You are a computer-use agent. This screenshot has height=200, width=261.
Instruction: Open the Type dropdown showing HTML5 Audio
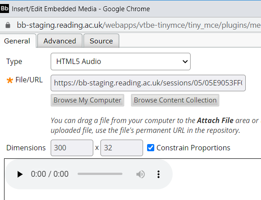(x=121, y=61)
